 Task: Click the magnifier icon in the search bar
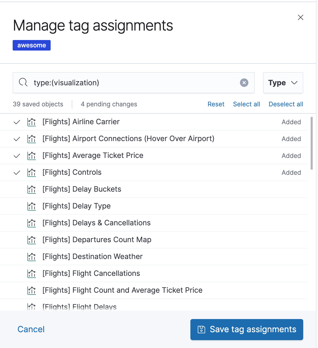23,82
